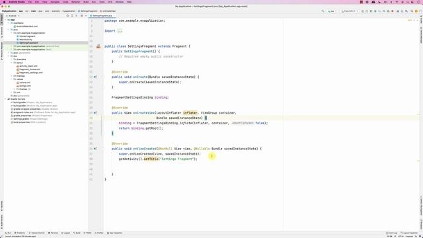
Task: Collapse the manifests folder arrow
Action: 9,23
